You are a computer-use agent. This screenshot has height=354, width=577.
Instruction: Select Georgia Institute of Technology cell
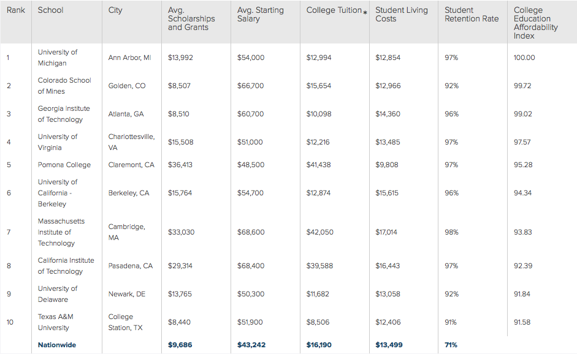tap(64, 114)
